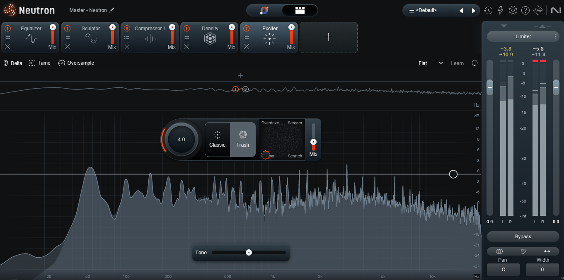Remove the Sculptor module with its X
Screen dimensions: 564x280
(x=67, y=47)
